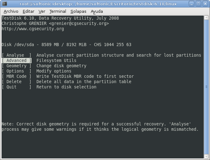The image size is (210, 160).
Task: Open the Archivo menu
Action: (11, 12)
